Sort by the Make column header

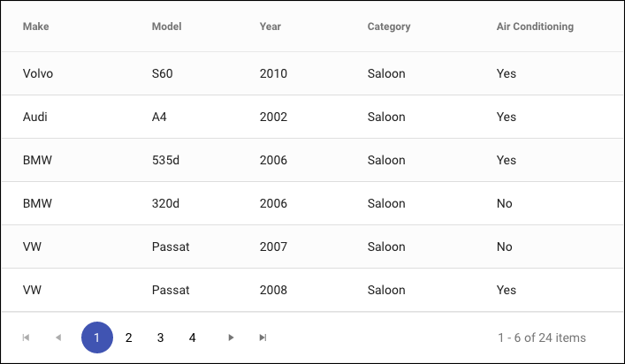pyautogui.click(x=36, y=27)
